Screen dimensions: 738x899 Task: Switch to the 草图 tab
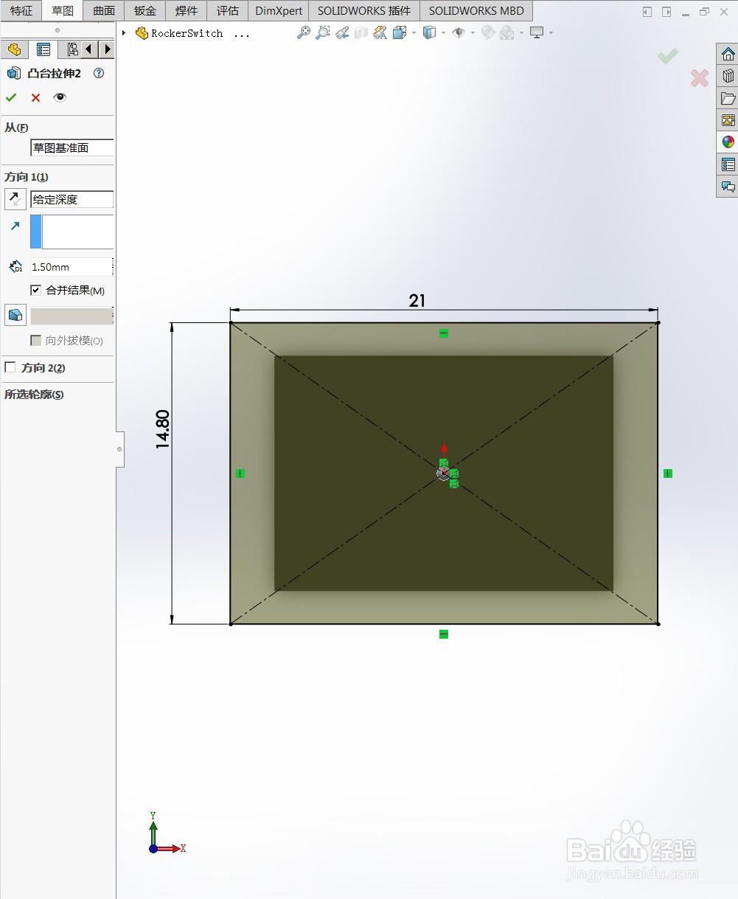pos(63,10)
